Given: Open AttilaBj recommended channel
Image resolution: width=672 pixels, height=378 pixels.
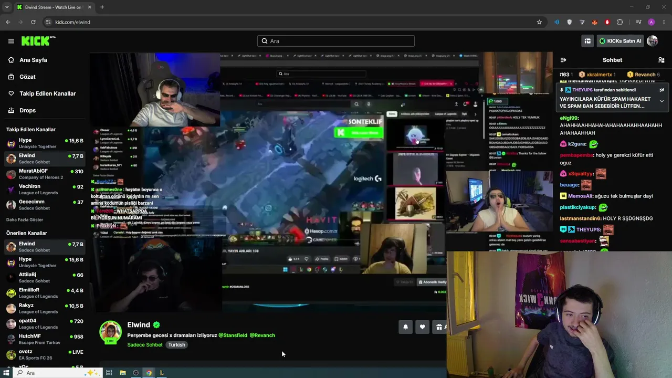Looking at the screenshot, I should pyautogui.click(x=45, y=278).
